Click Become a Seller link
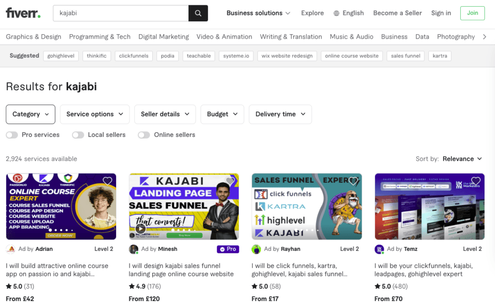The height and width of the screenshot is (303, 495). (397, 13)
